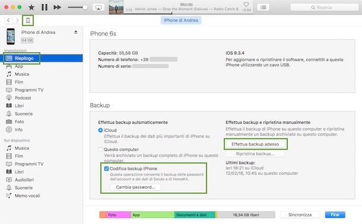The image size is (362, 224).
Task: Click the iPhone image in the sidebar
Action: pyautogui.click(x=11, y=36)
